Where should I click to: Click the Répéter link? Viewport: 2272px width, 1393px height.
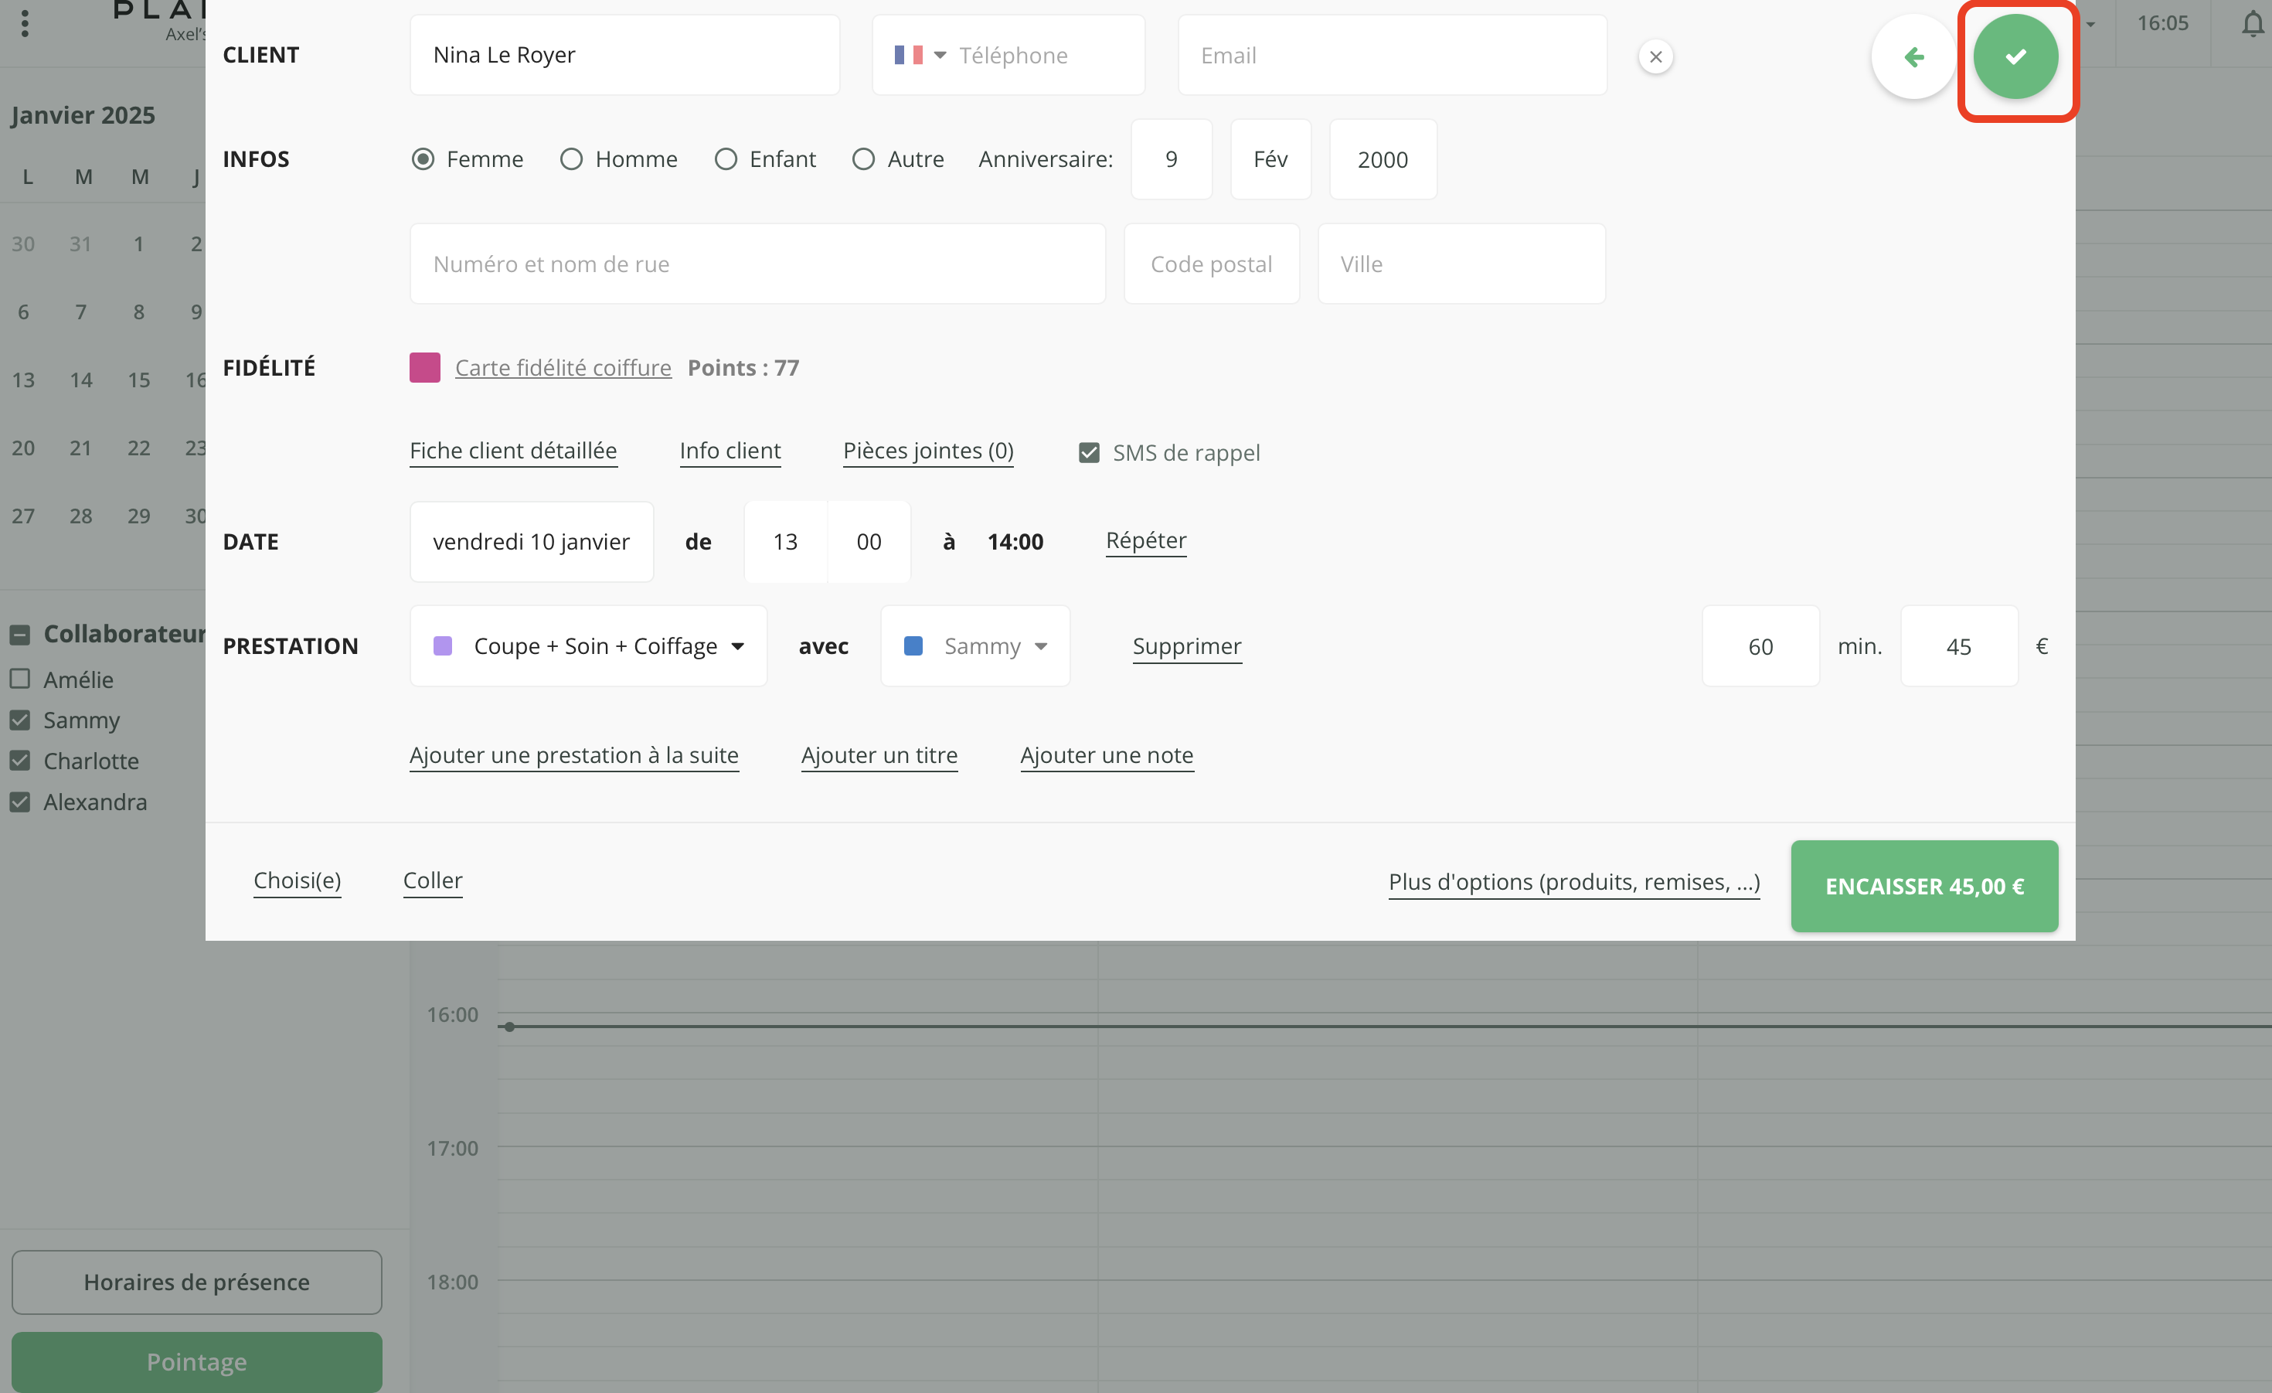point(1145,540)
